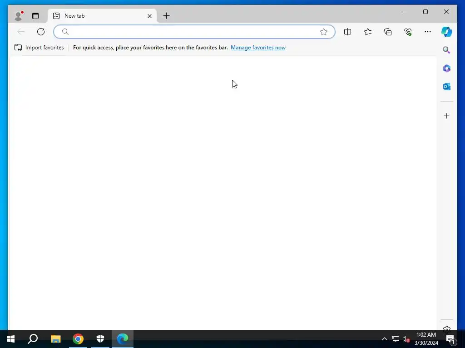Image resolution: width=465 pixels, height=348 pixels.
Task: Open muted volume tray icon
Action: click(x=406, y=339)
